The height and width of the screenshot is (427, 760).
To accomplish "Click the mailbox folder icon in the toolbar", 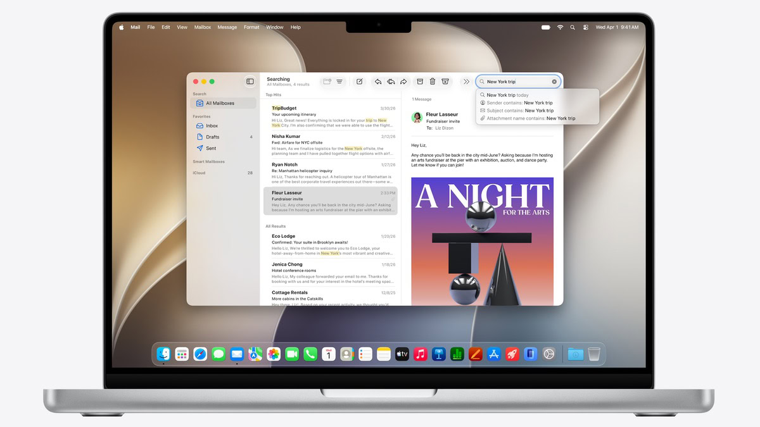I will (x=327, y=82).
